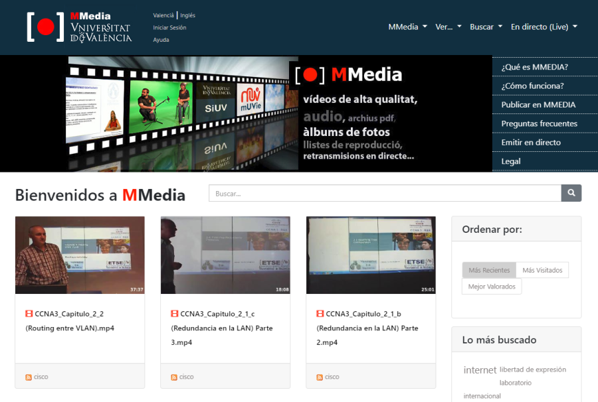The height and width of the screenshot is (402, 598).
Task: Click RSS icon under Redundancia Parte 3 card
Action: click(174, 377)
